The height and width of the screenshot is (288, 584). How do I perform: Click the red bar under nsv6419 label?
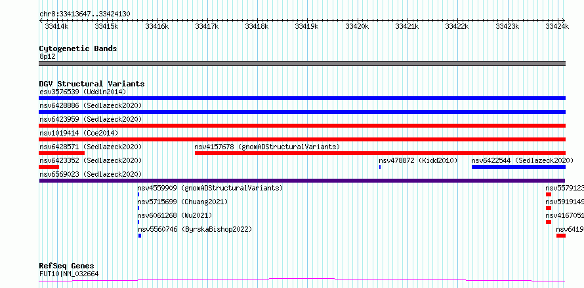pyautogui.click(x=561, y=236)
